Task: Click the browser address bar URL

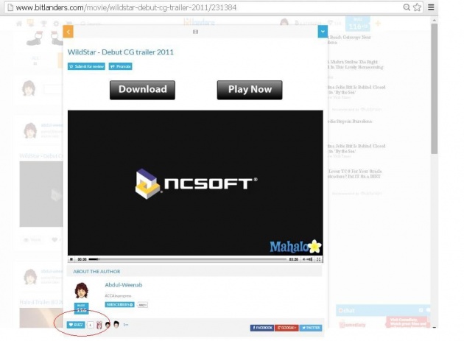Action: coord(126,7)
